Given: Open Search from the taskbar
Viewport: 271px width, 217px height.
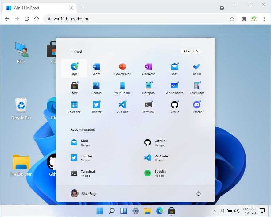Looking at the screenshot, I should point(112,211).
